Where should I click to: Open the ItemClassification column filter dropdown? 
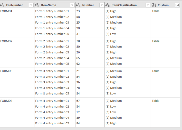(x=148, y=5)
